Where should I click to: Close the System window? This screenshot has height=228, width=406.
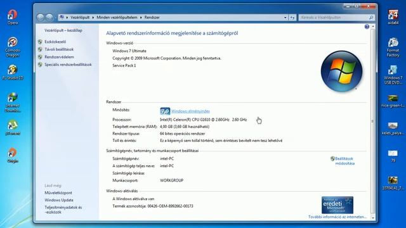(368, 6)
